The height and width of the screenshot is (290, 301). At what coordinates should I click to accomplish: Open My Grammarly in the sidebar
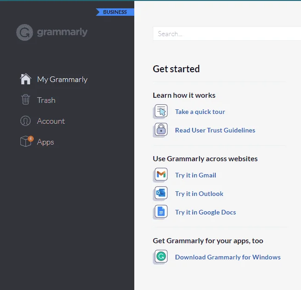(x=62, y=80)
